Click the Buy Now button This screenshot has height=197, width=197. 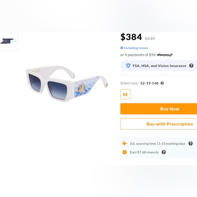coord(159,109)
